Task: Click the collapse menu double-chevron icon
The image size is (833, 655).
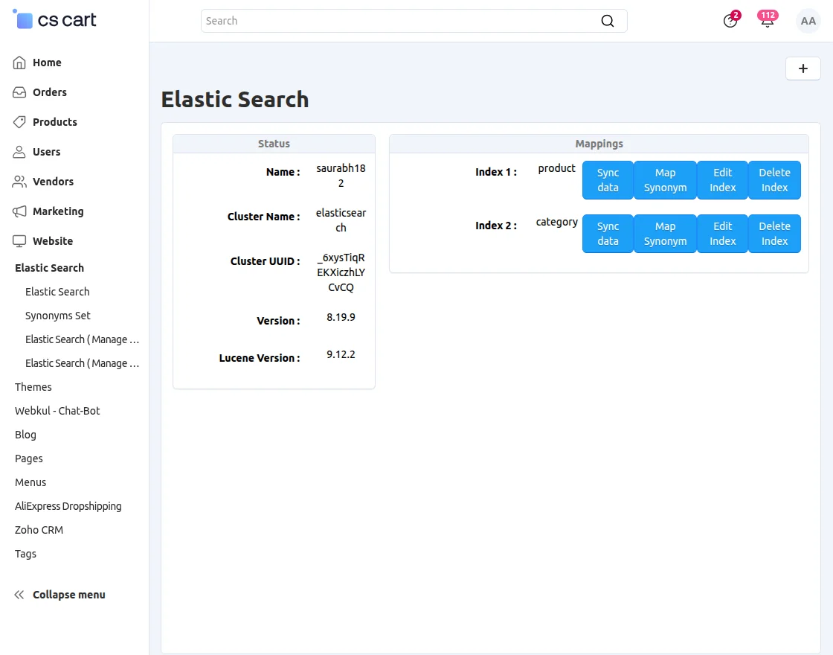Action: [19, 595]
